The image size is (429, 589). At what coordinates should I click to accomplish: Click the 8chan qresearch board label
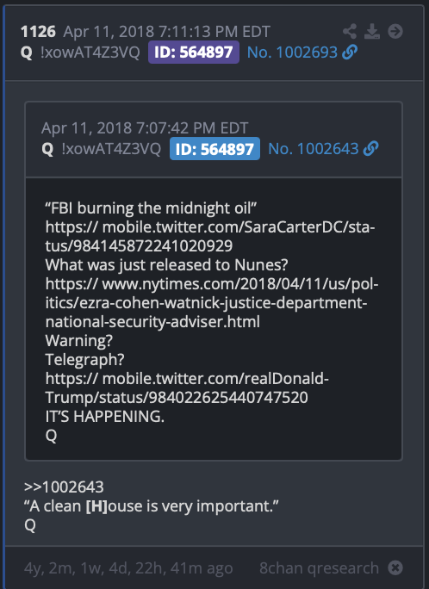[x=319, y=568]
